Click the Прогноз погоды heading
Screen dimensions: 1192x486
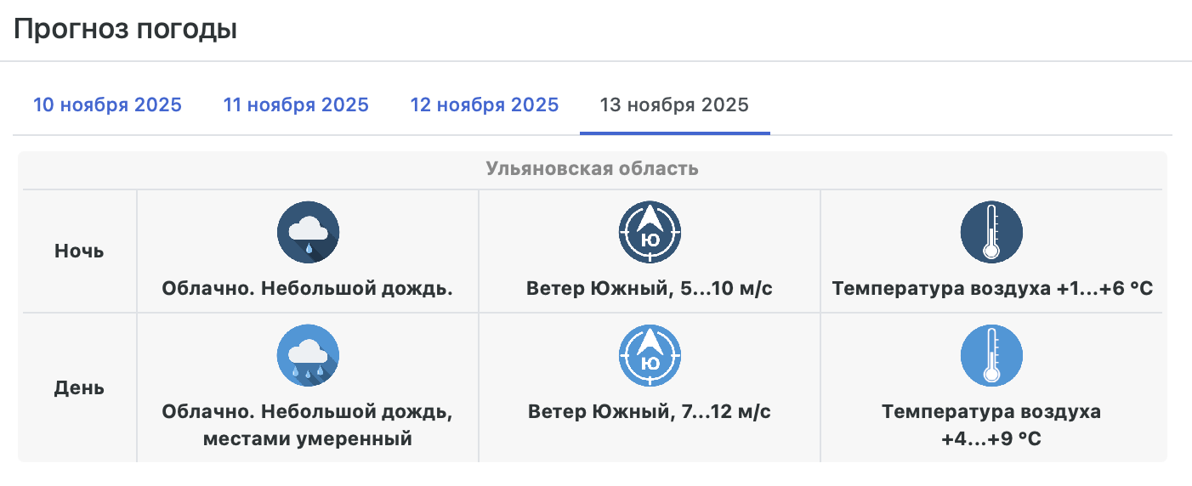125,29
